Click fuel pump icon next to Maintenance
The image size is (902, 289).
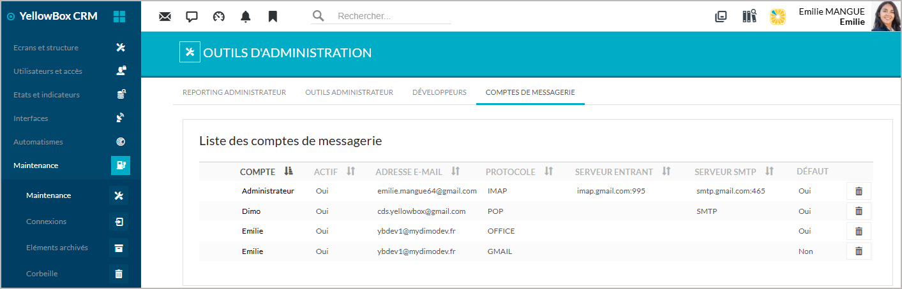[121, 166]
